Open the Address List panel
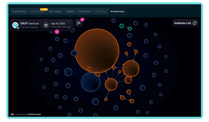The image size is (209, 122). coord(185,23)
